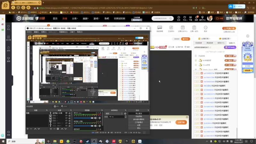Viewport: 256px width, 144px height.
Task: Show hidden system tray icons chevron
Action: click(x=207, y=141)
